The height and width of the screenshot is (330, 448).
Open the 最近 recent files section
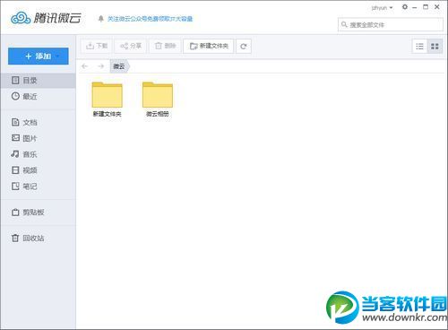[x=38, y=96]
